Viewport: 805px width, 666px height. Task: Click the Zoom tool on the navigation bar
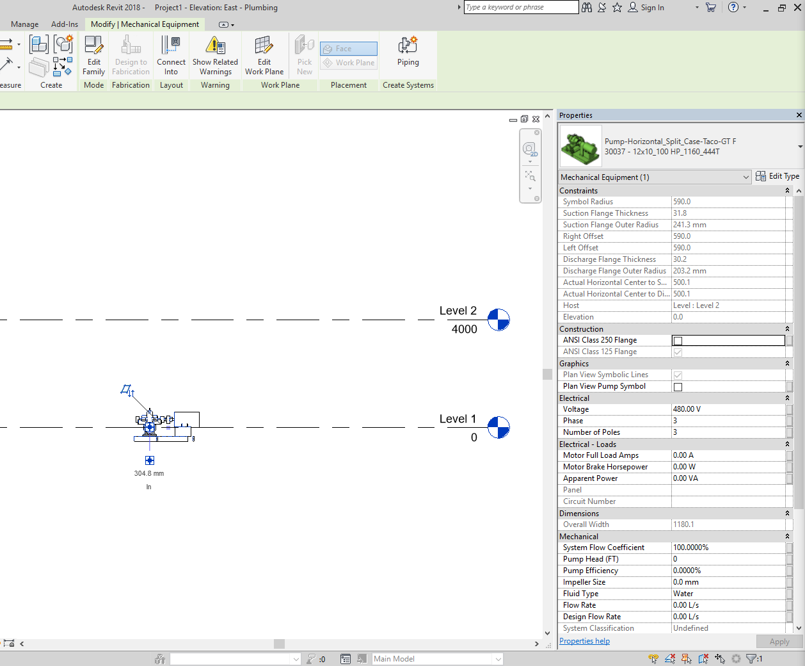coord(530,176)
